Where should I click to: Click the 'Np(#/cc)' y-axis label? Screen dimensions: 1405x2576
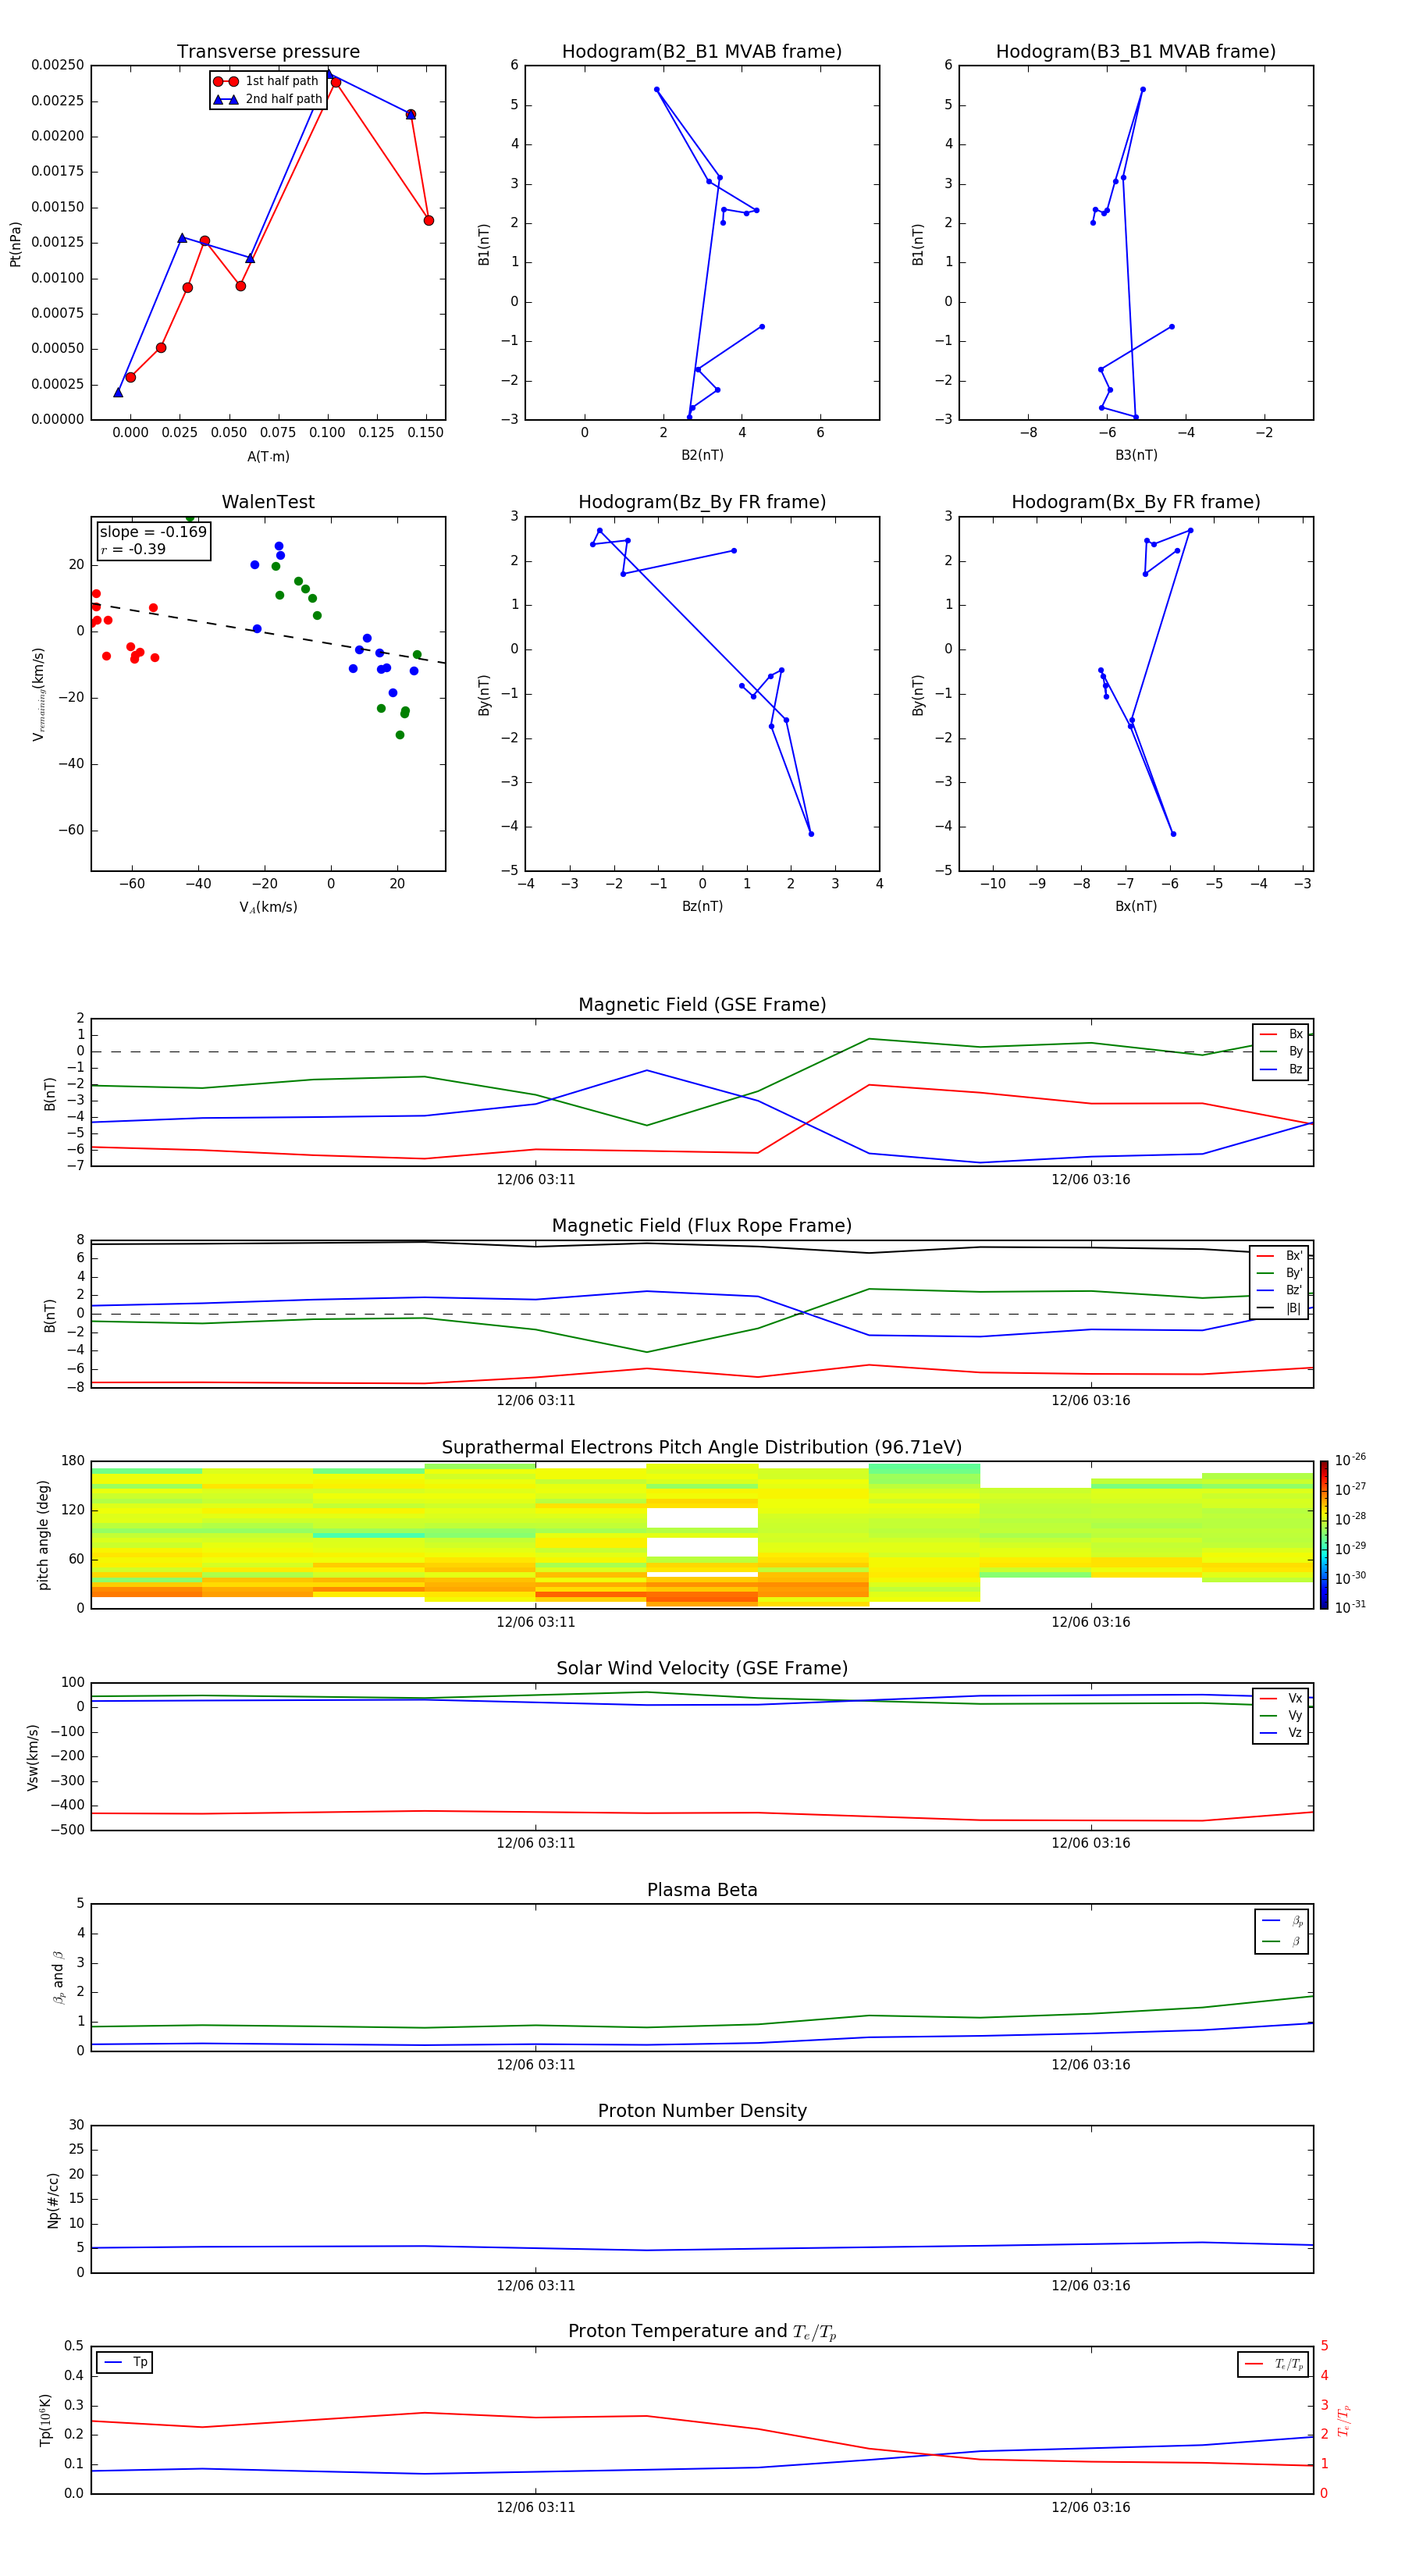point(53,2200)
